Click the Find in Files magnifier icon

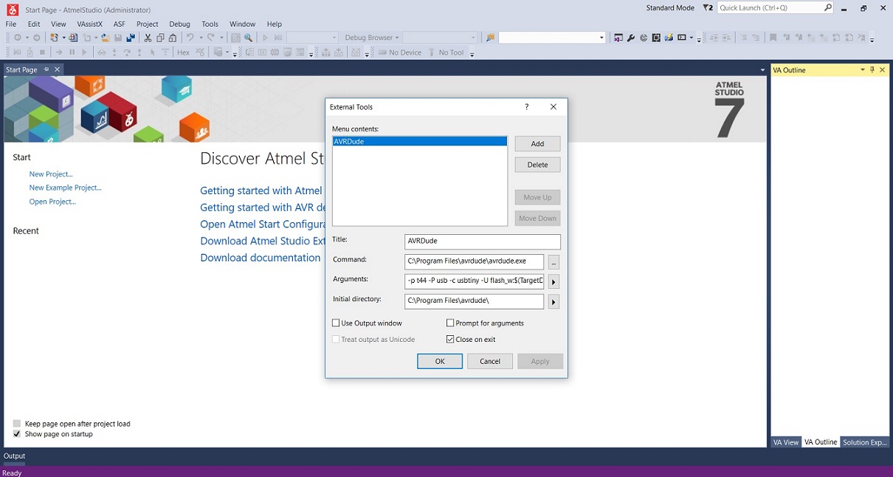[248, 38]
